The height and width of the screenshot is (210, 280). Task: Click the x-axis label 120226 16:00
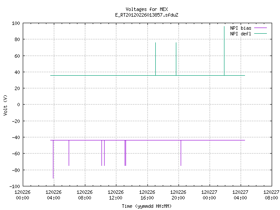(147, 195)
